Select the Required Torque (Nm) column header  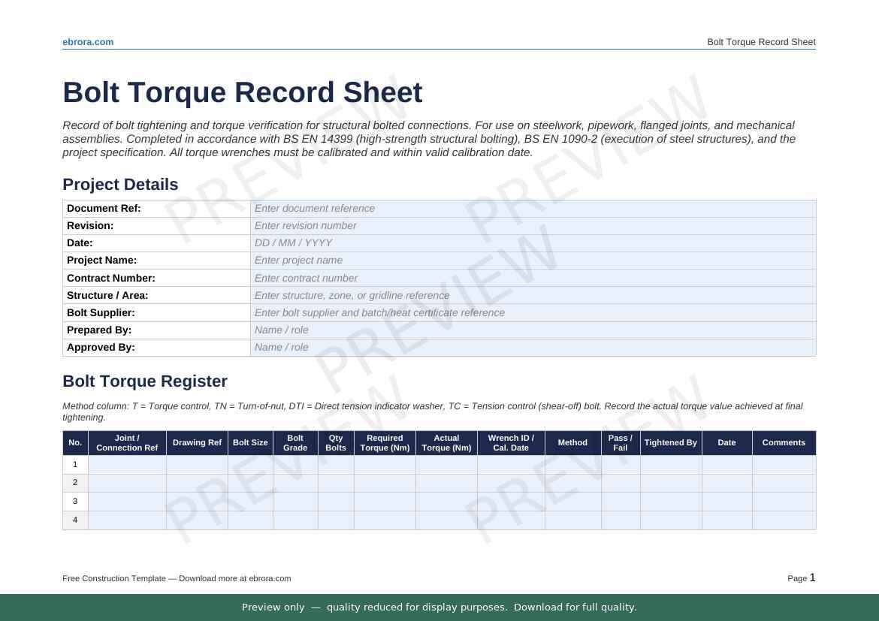point(385,443)
